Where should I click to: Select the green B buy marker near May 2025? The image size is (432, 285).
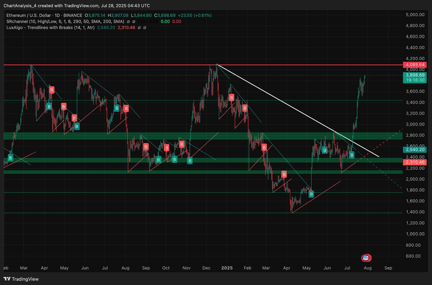coord(312,194)
